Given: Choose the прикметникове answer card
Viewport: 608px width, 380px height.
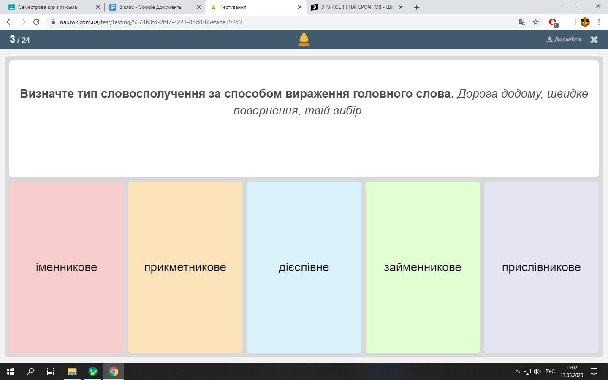Looking at the screenshot, I should coord(185,267).
